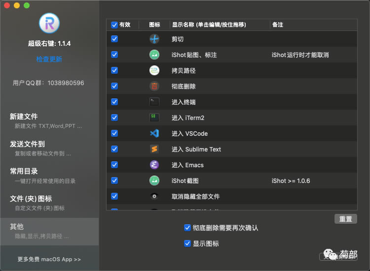The image size is (370, 271).
Task: Toggle the 有效 header checkbox
Action: (x=114, y=25)
